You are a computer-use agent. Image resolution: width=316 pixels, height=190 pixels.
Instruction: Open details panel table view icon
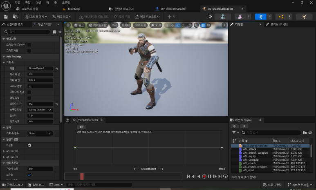coord(55,32)
